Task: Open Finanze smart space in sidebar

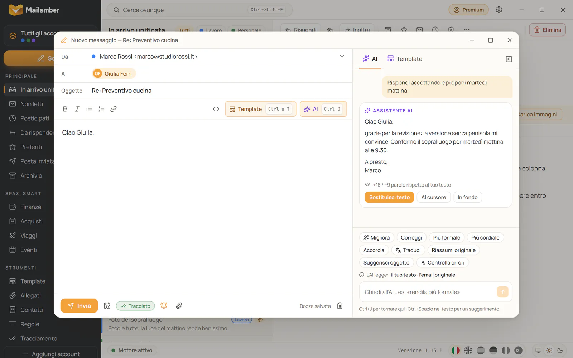Action: click(31, 207)
